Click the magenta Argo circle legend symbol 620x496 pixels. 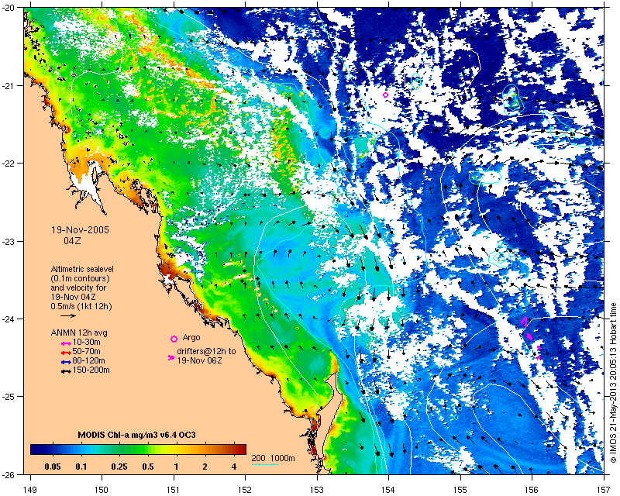coord(174,339)
